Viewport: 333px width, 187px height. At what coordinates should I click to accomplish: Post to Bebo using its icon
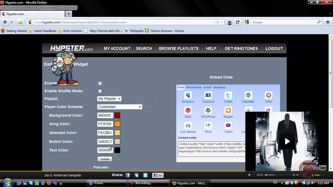click(188, 110)
